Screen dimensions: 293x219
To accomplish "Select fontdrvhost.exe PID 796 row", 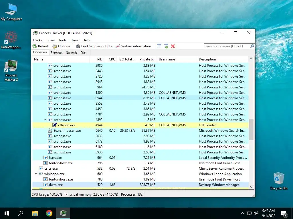I will [x=140, y=163].
